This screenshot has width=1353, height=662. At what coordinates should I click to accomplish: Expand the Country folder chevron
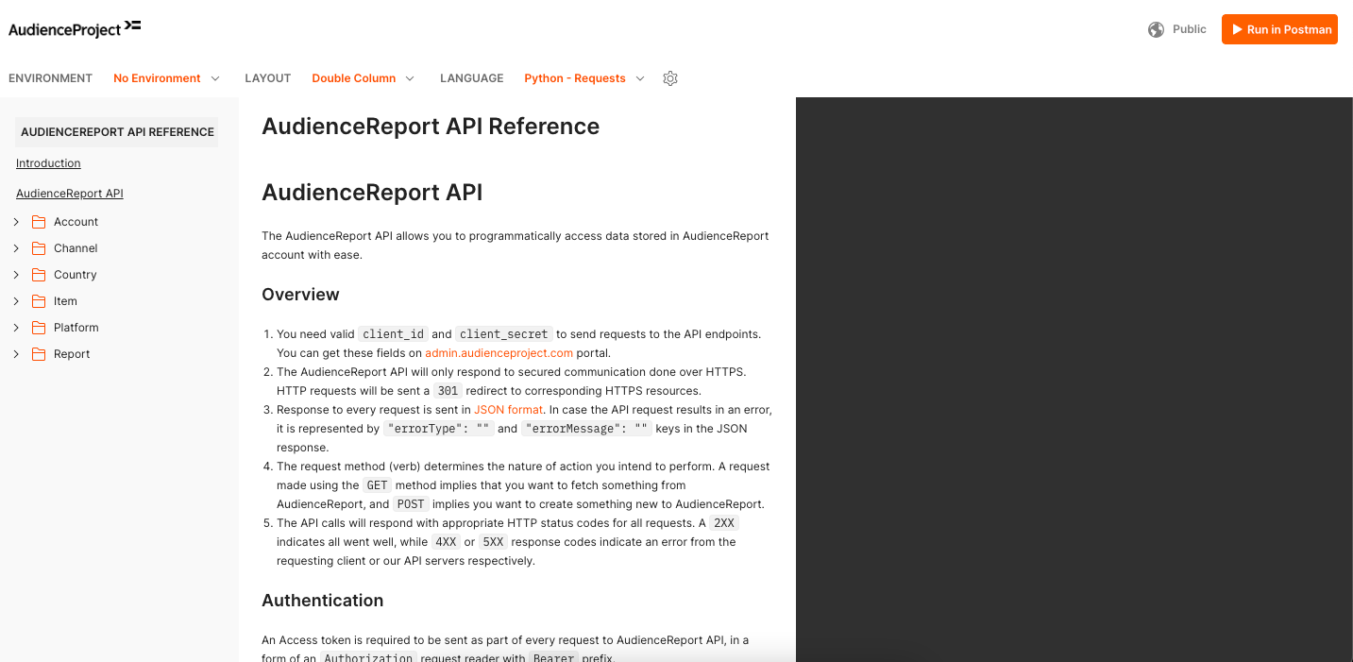click(16, 275)
